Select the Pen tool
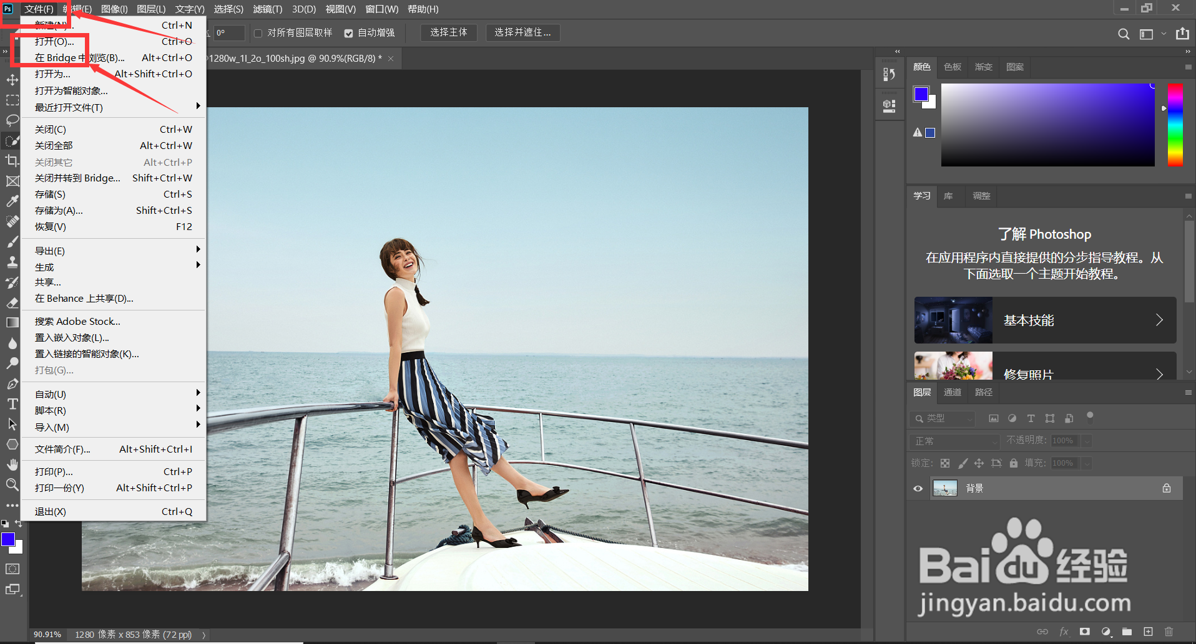The width and height of the screenshot is (1196, 644). click(x=12, y=384)
